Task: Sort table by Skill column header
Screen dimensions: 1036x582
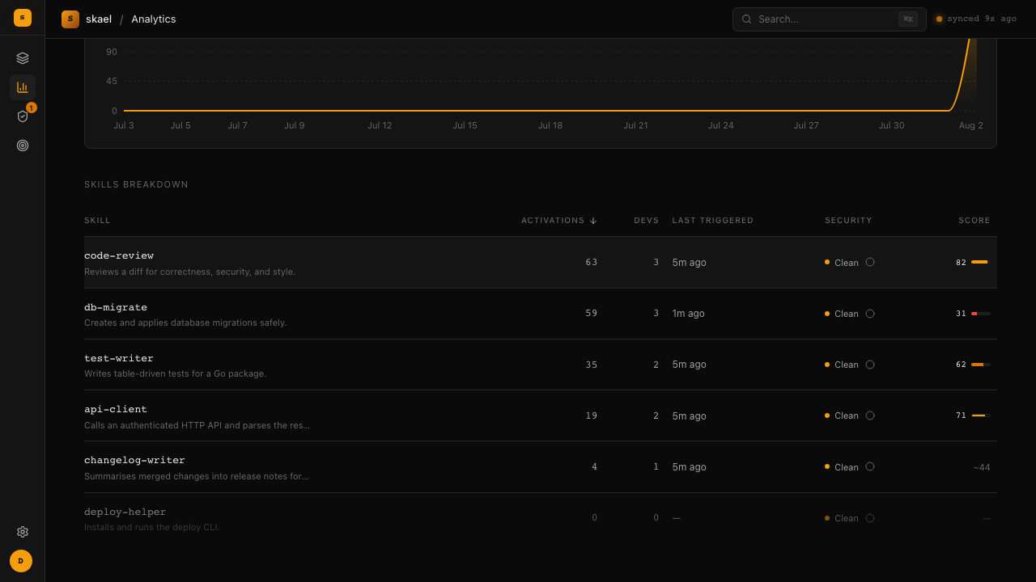Action: [97, 221]
